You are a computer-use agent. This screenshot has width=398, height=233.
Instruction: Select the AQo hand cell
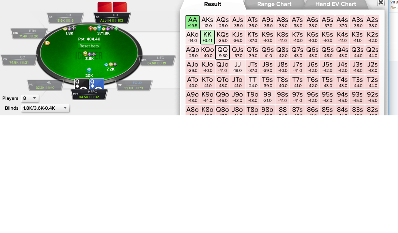click(192, 52)
